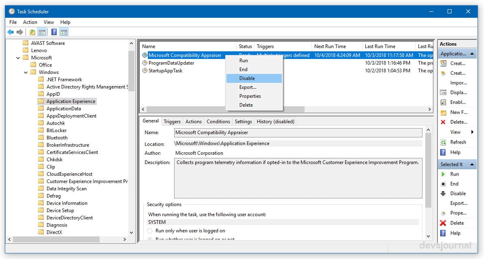Click the End action in the Actions pane

point(454,184)
